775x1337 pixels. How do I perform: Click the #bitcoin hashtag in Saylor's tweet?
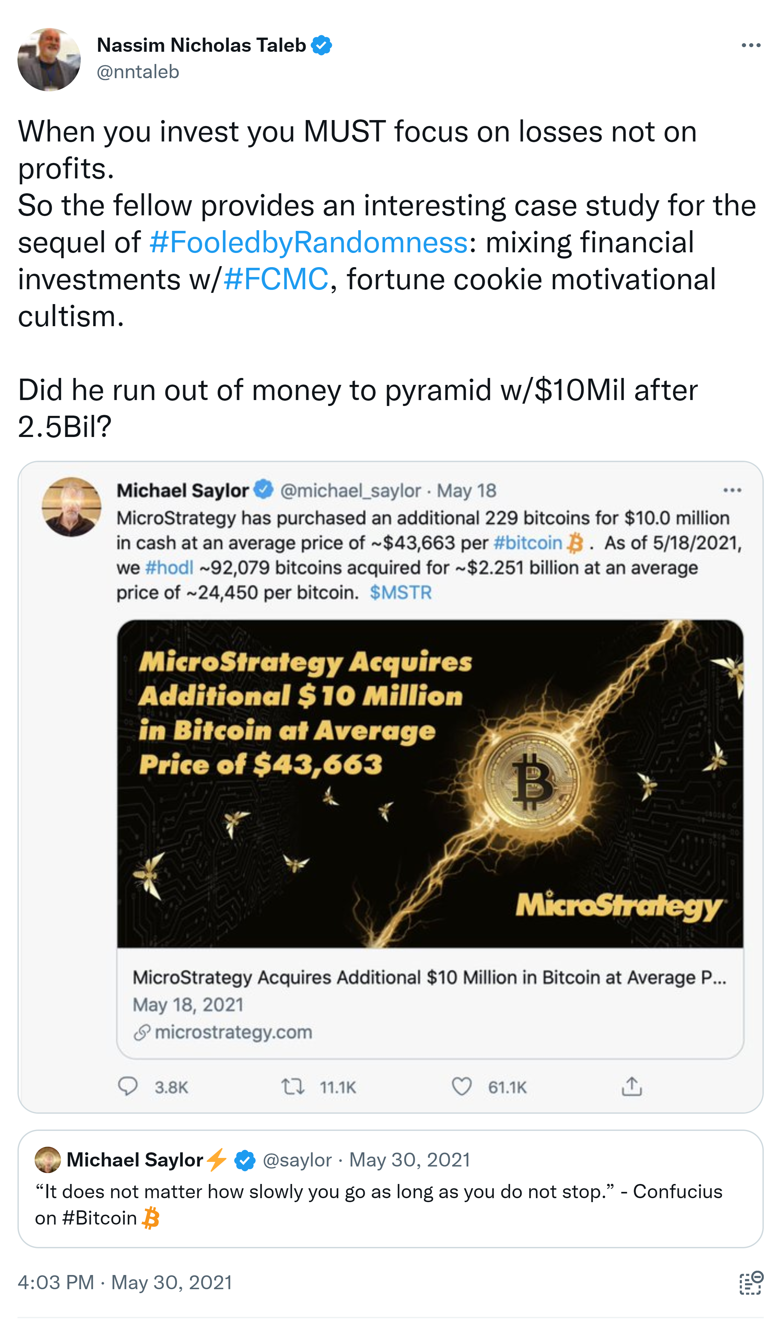pyautogui.click(x=527, y=543)
